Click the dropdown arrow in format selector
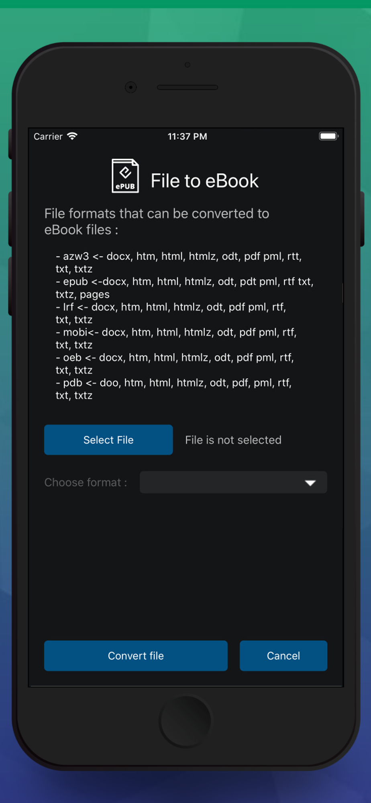Viewport: 371px width, 803px height. pos(310,483)
